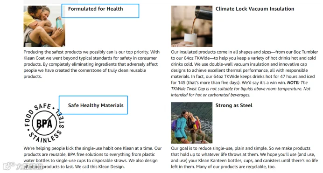
Task: Open the couple hugging with bottle photo
Action: coord(44,26)
